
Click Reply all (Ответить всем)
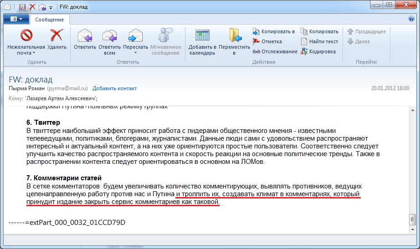coord(109,36)
